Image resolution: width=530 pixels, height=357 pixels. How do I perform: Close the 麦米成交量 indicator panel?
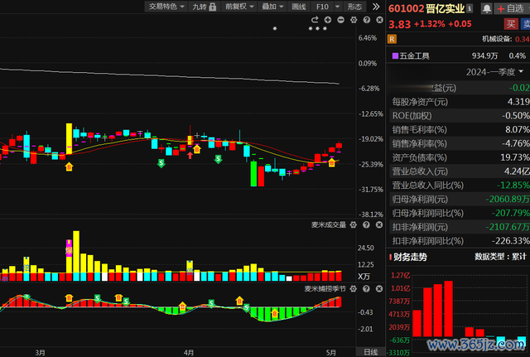(379, 224)
